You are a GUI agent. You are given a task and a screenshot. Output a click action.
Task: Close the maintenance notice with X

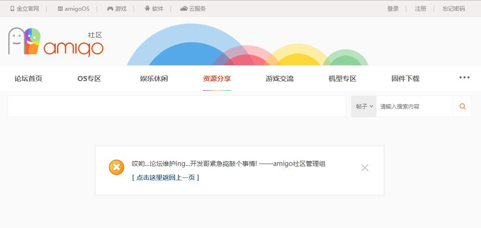click(365, 168)
